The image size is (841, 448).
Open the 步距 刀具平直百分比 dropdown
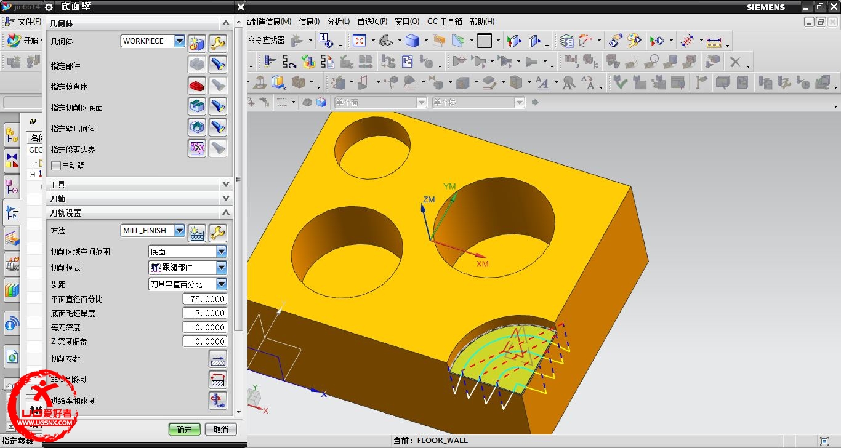(x=222, y=284)
